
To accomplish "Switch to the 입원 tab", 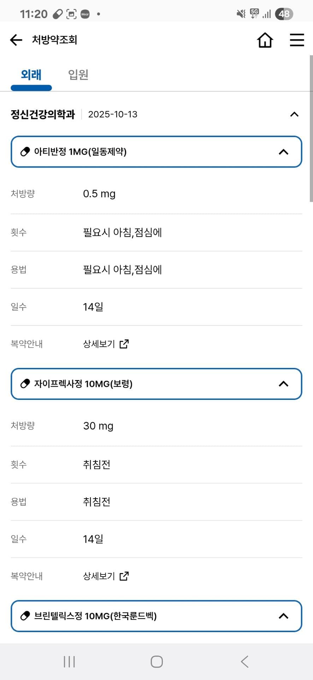I will point(78,75).
